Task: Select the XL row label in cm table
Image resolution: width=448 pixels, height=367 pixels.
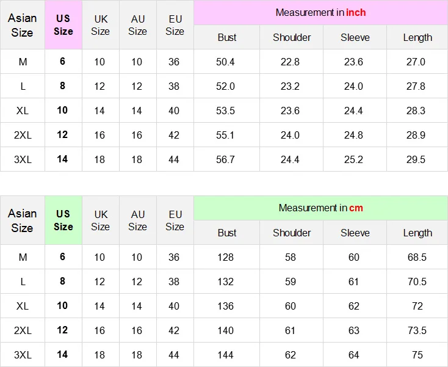Action: [x=23, y=306]
